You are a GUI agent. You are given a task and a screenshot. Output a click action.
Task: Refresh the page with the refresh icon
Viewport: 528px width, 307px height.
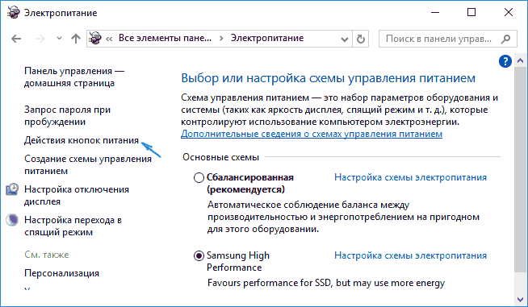tap(361, 39)
